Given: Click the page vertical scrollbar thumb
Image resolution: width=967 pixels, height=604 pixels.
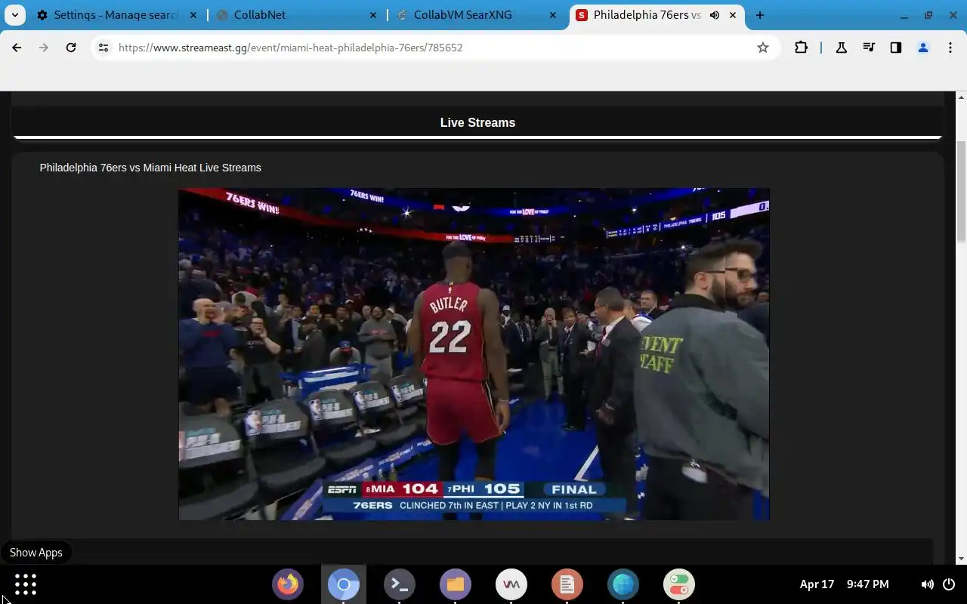Looking at the screenshot, I should (961, 191).
